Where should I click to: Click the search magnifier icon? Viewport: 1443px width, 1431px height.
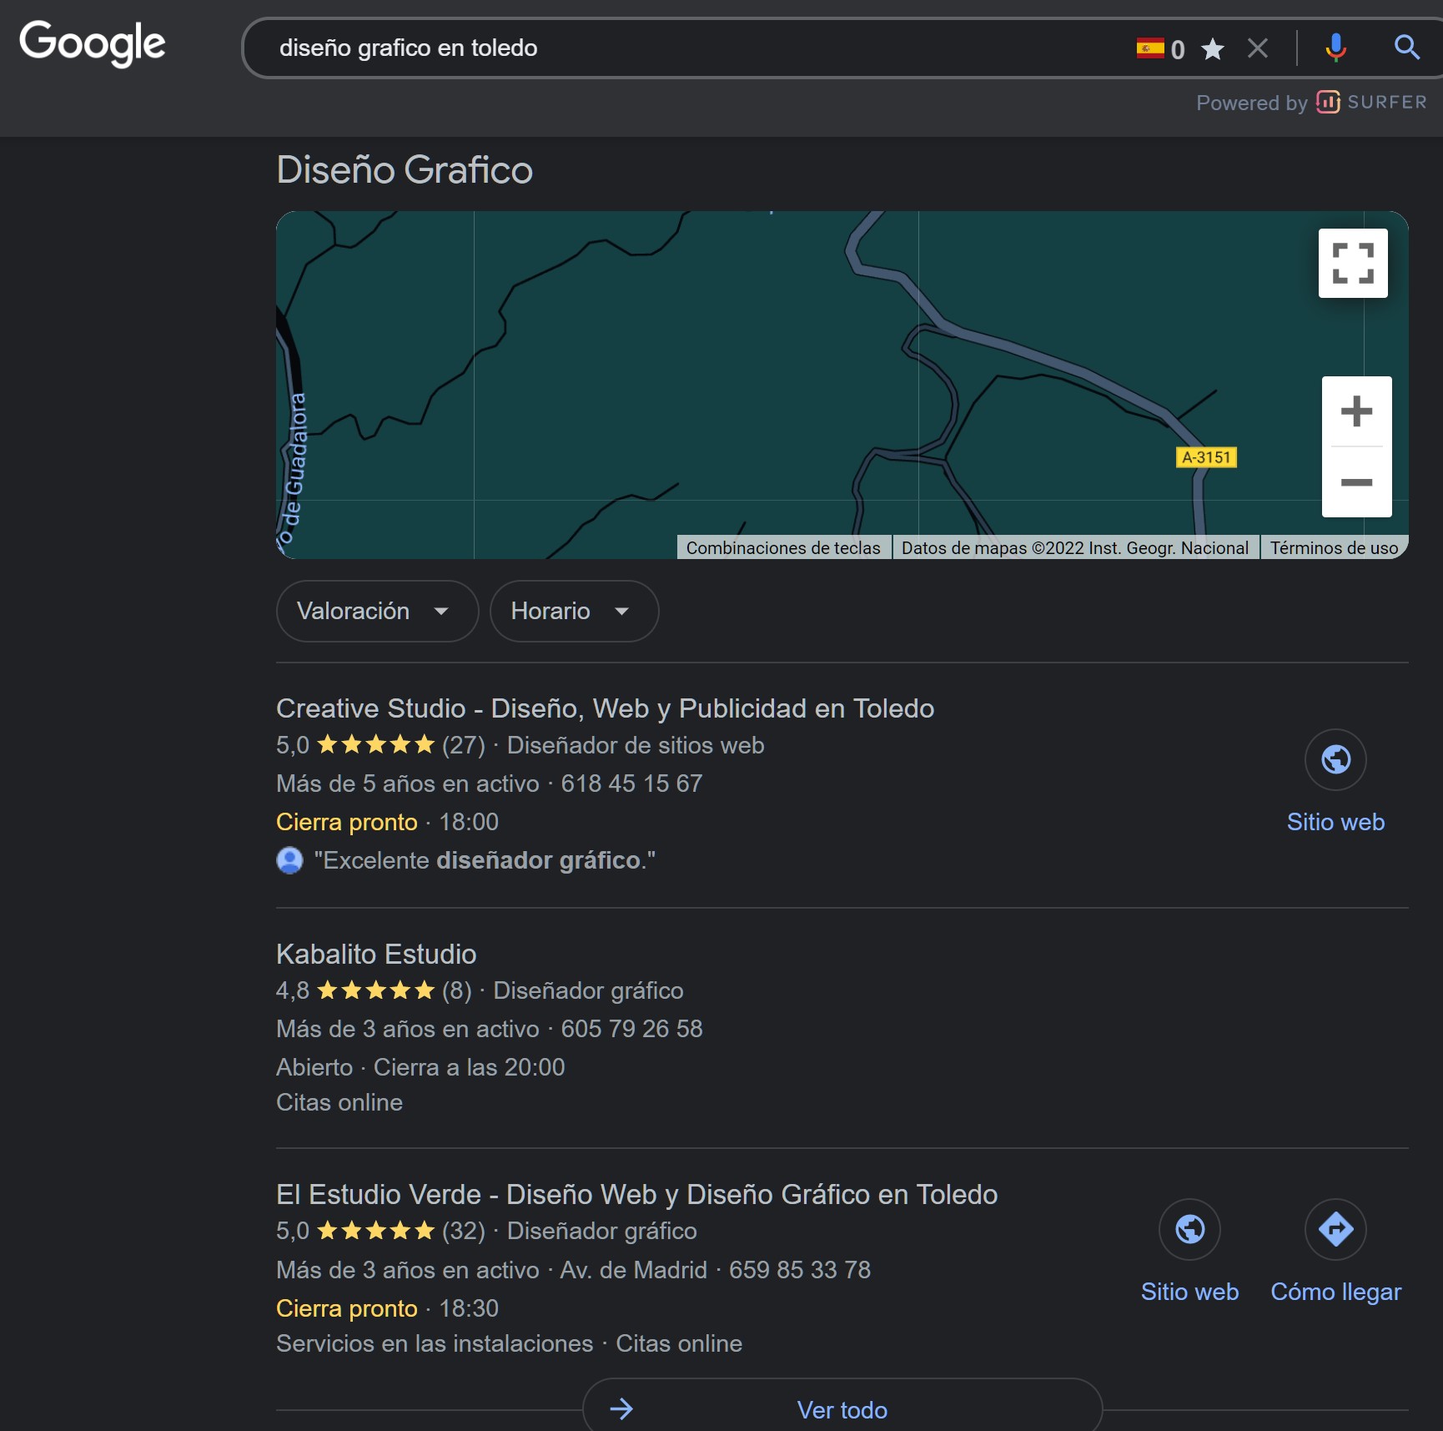(x=1406, y=48)
